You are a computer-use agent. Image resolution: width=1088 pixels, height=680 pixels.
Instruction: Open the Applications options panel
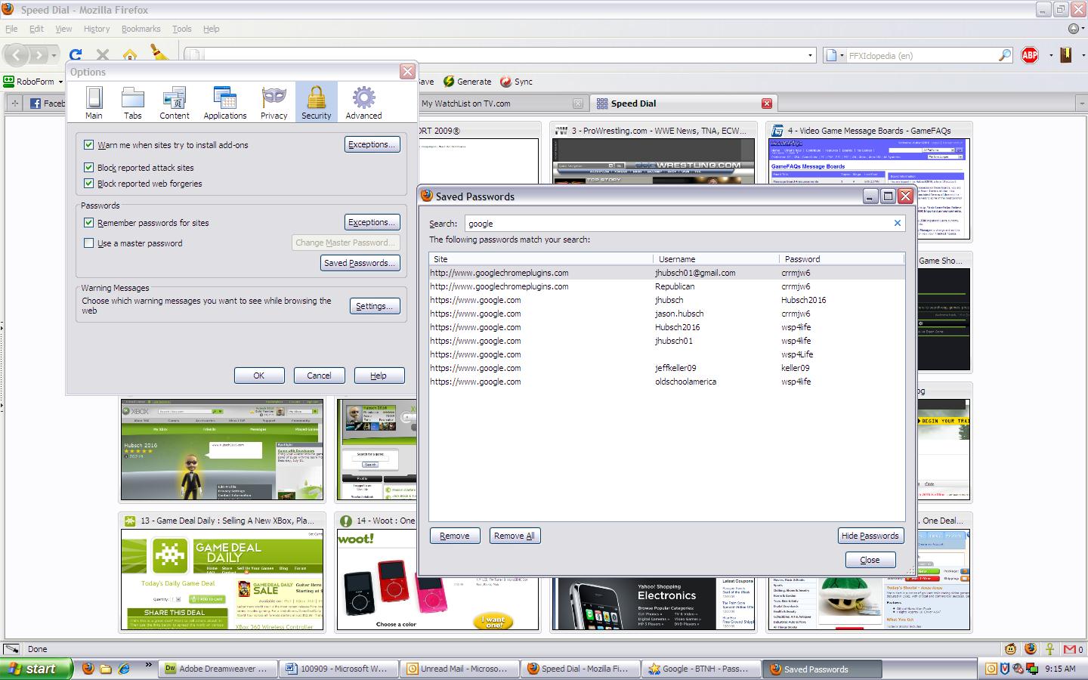click(224, 103)
